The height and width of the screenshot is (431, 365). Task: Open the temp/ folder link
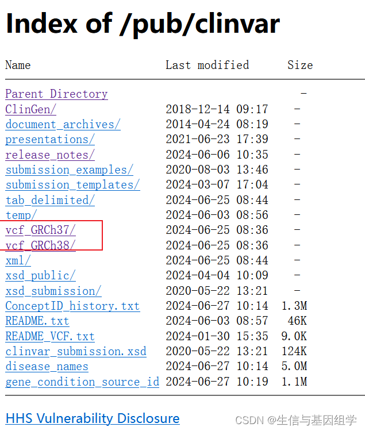(21, 215)
